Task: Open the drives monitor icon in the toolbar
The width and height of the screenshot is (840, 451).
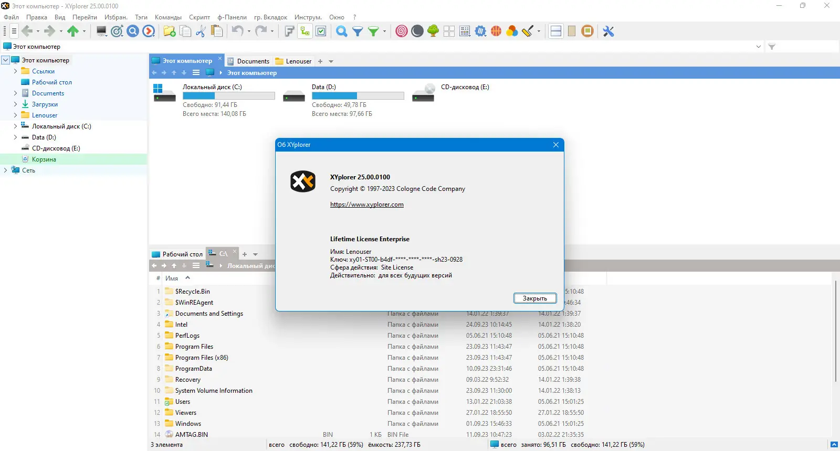Action: pyautogui.click(x=101, y=31)
